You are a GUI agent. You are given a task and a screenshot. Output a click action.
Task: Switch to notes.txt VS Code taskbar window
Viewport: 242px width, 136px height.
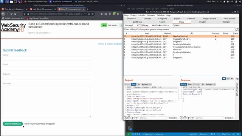click(87, 2)
